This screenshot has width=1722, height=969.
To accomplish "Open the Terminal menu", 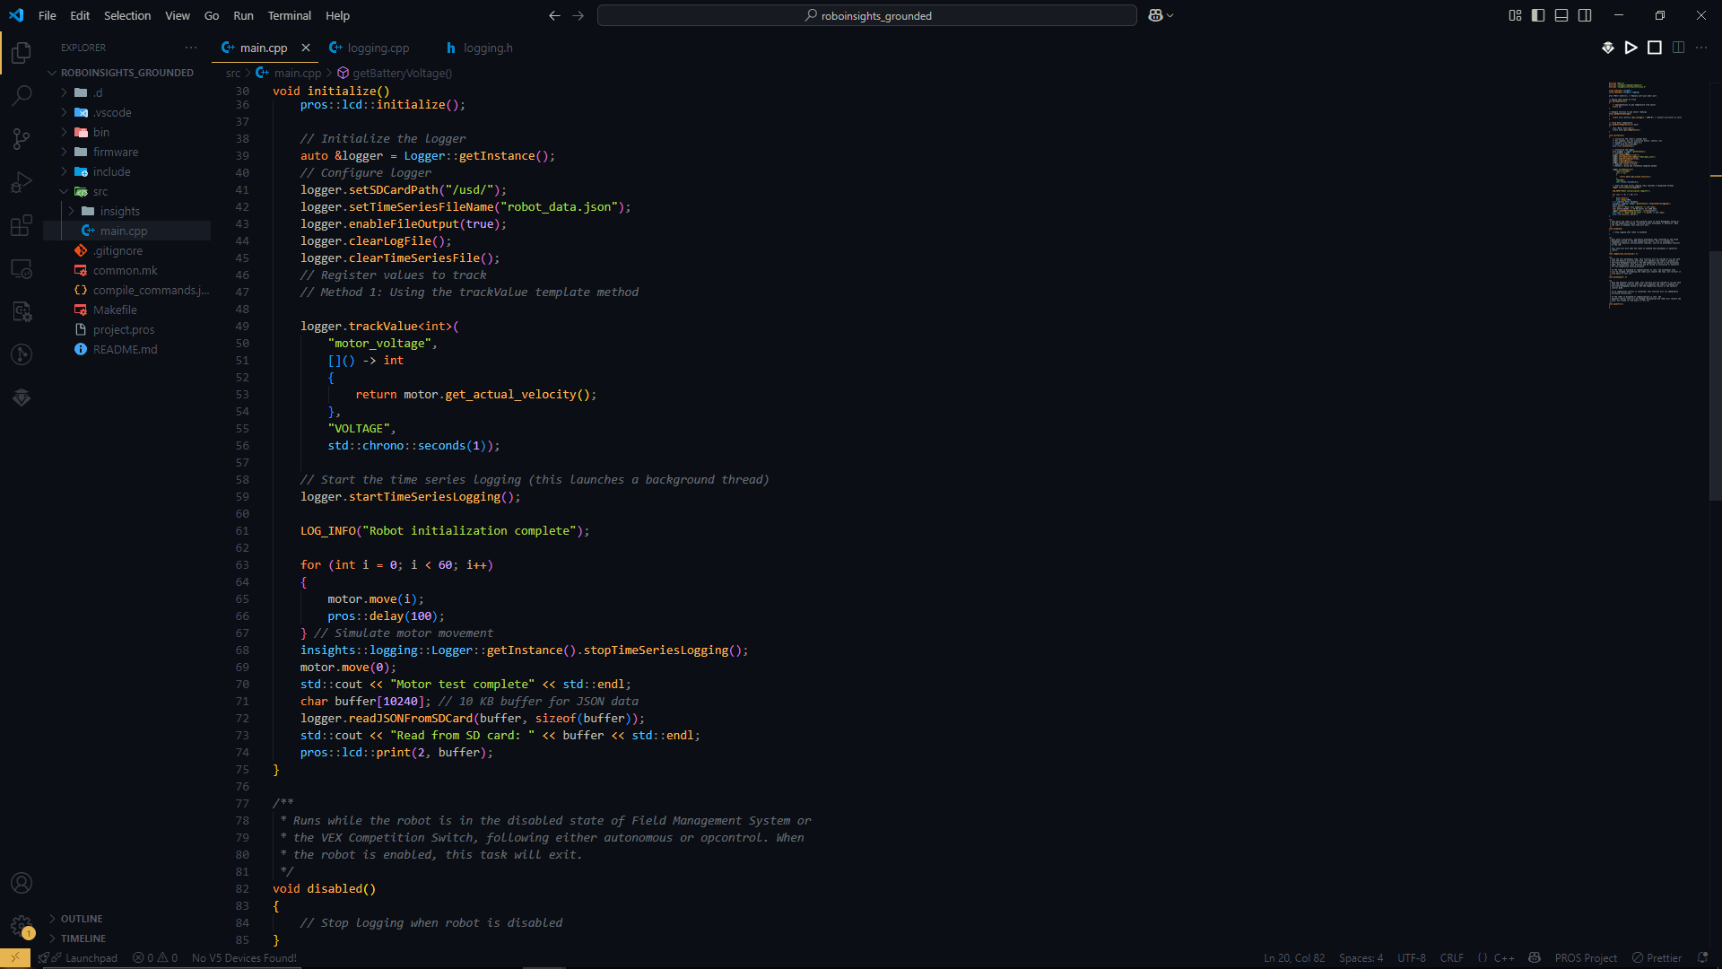I will pos(289,15).
